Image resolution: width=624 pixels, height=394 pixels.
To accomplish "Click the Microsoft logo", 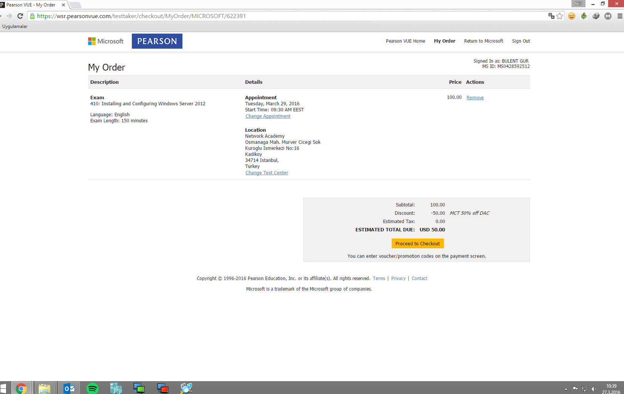I will [x=106, y=41].
